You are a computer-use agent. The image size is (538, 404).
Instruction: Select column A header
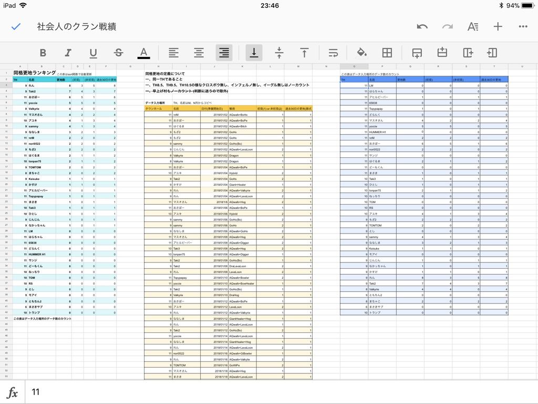click(x=20, y=66)
